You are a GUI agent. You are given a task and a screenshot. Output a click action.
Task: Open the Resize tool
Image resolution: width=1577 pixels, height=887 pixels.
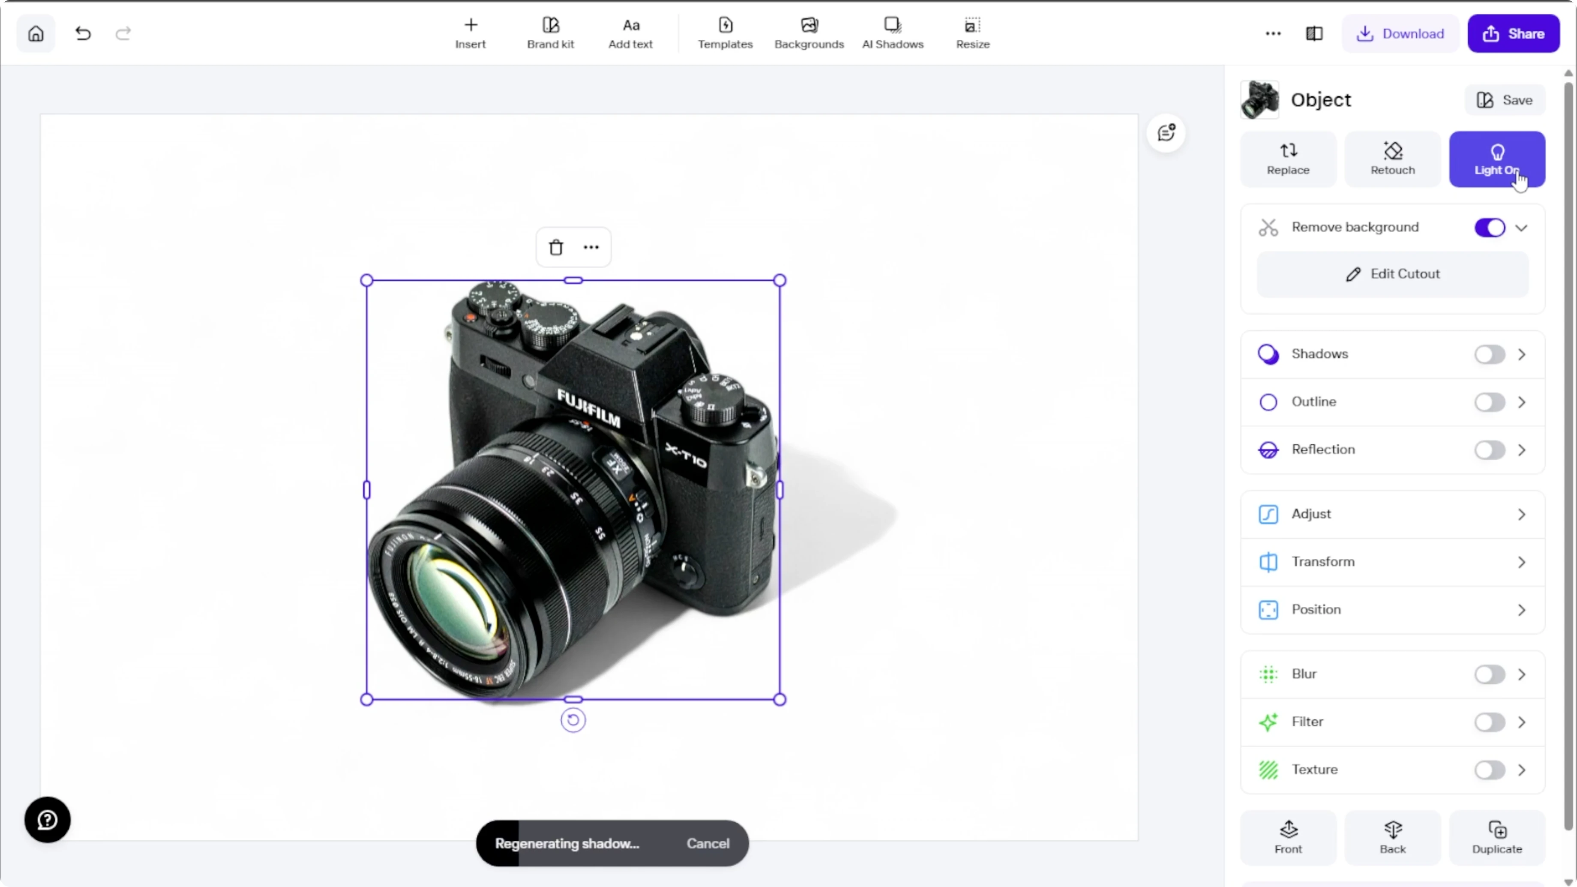click(x=973, y=34)
